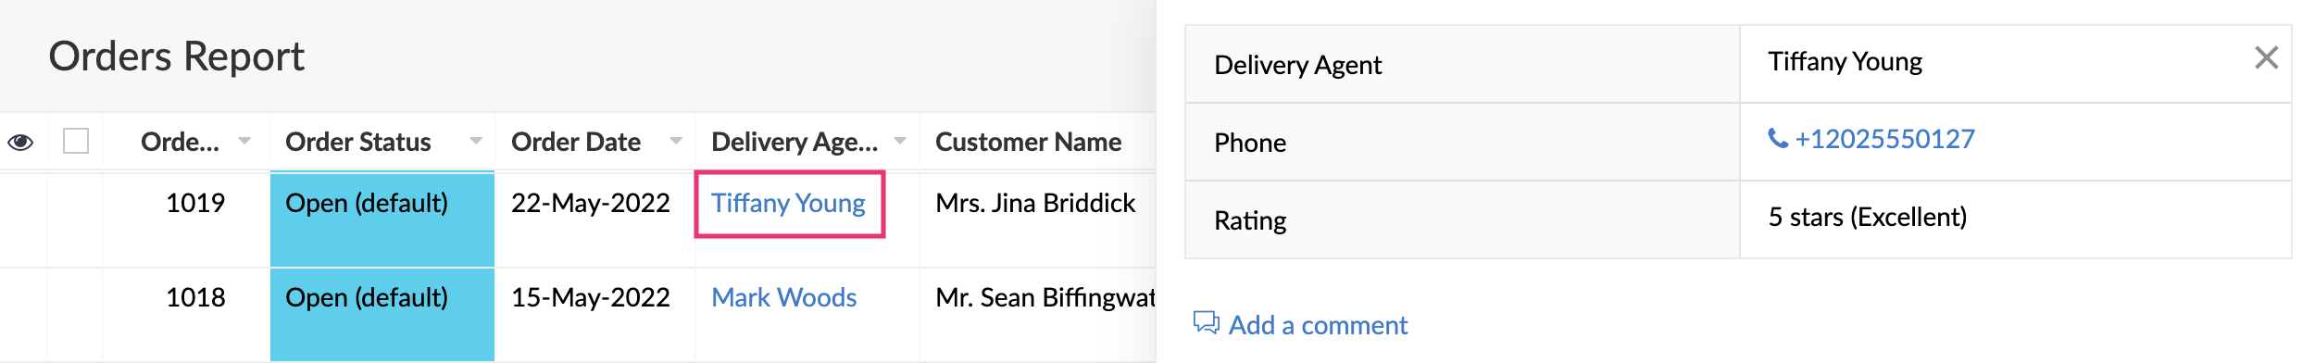Select the Add a comment link
The image size is (2315, 363).
1318,325
